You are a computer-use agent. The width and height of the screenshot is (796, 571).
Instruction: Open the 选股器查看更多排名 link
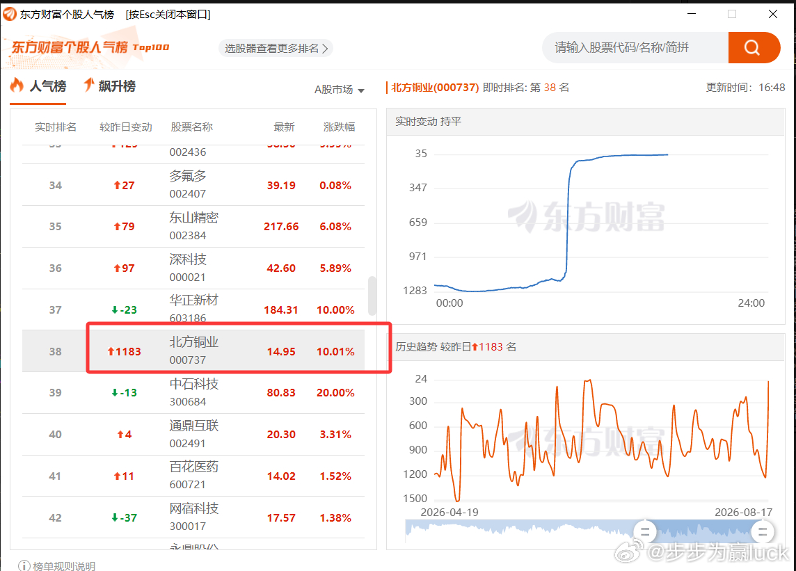[276, 48]
